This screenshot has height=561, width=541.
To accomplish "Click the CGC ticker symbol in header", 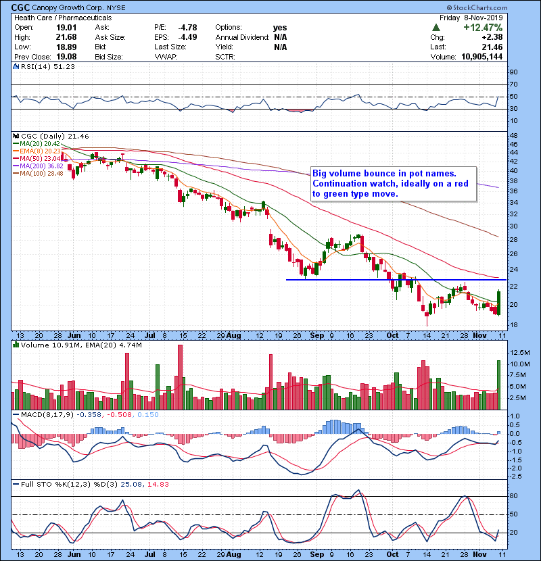I will 20,7.
